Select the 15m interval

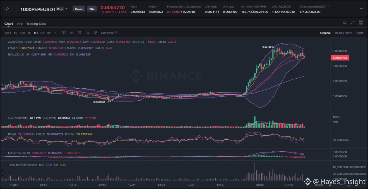(x=22, y=33)
